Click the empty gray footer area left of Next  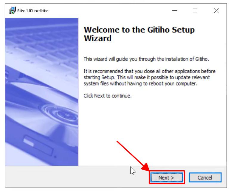coord(66,177)
